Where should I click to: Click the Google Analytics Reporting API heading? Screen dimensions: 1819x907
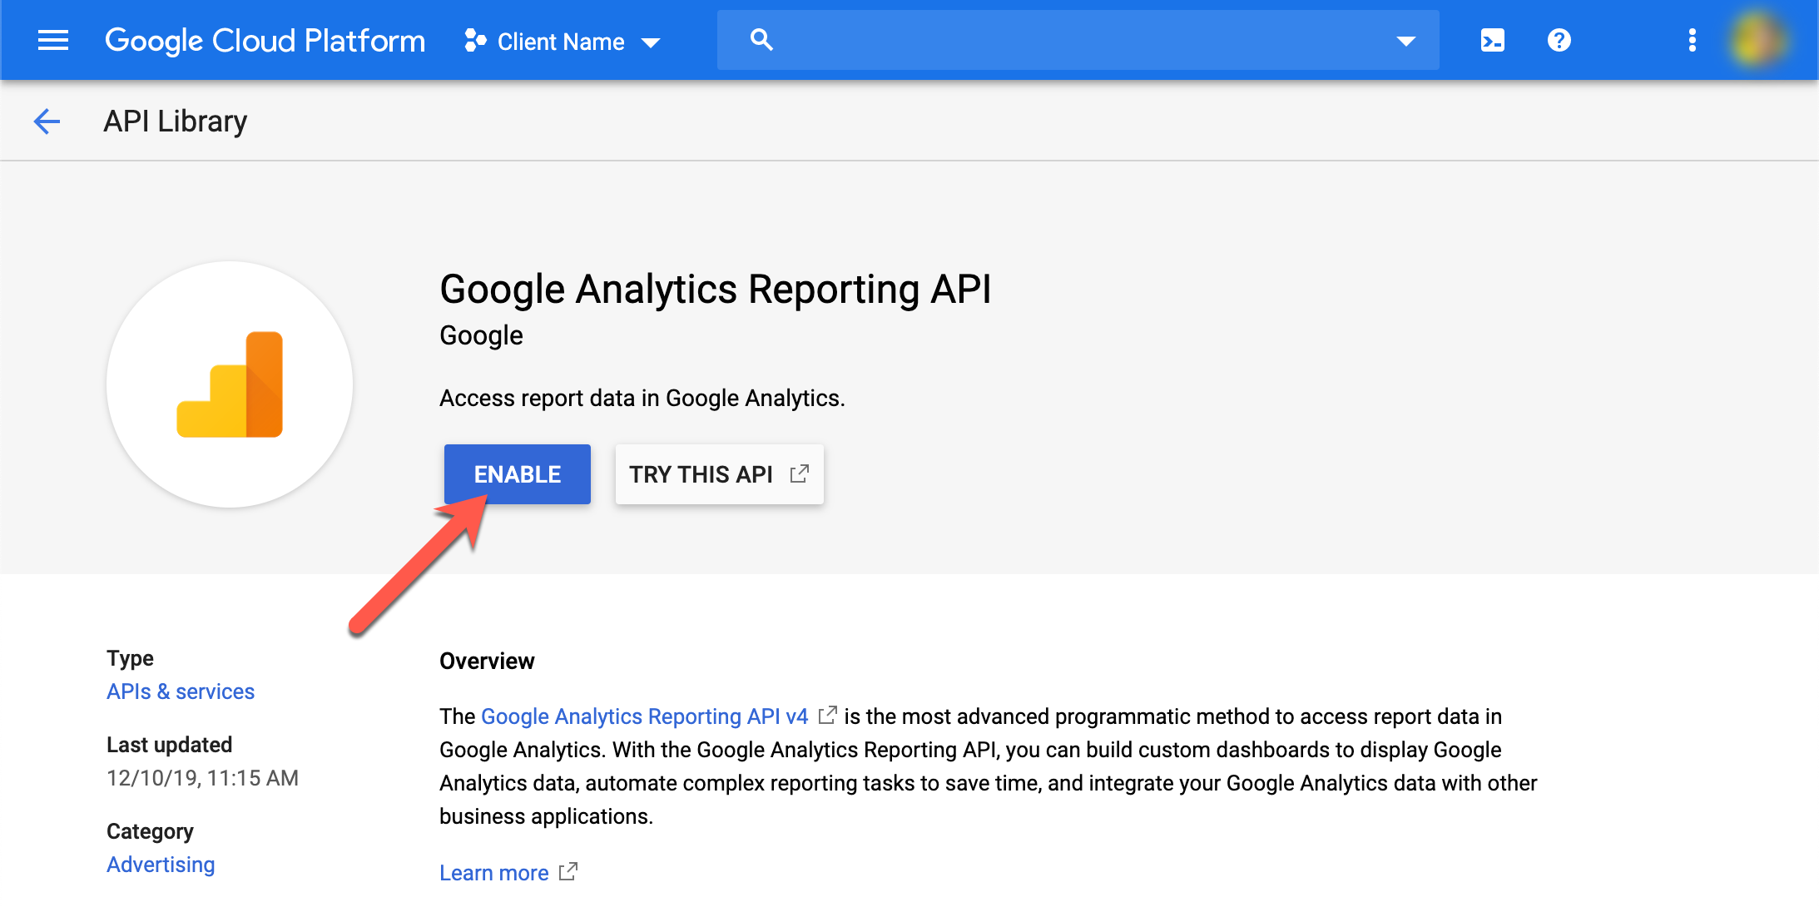(715, 290)
